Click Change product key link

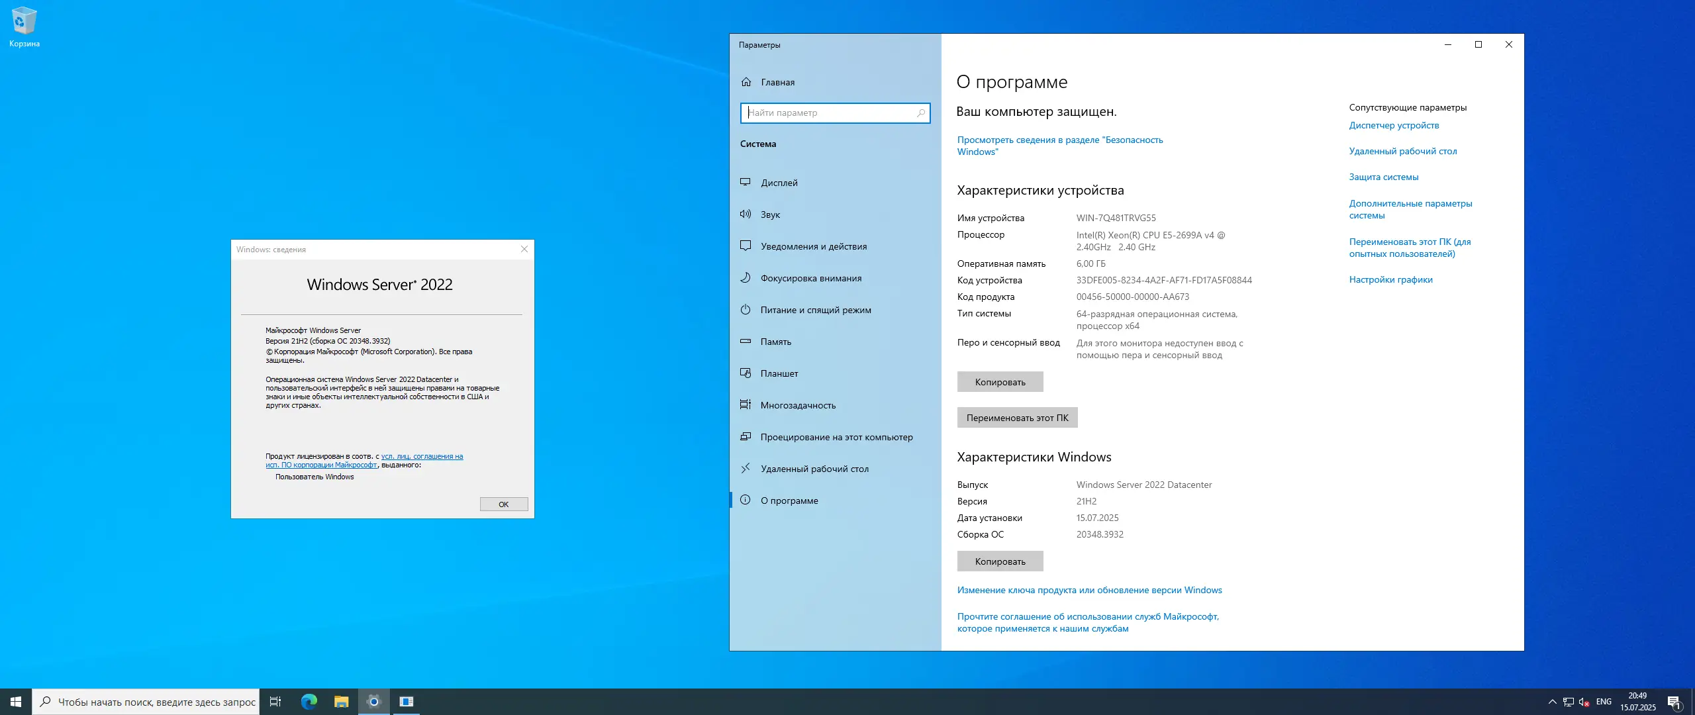coord(1089,590)
